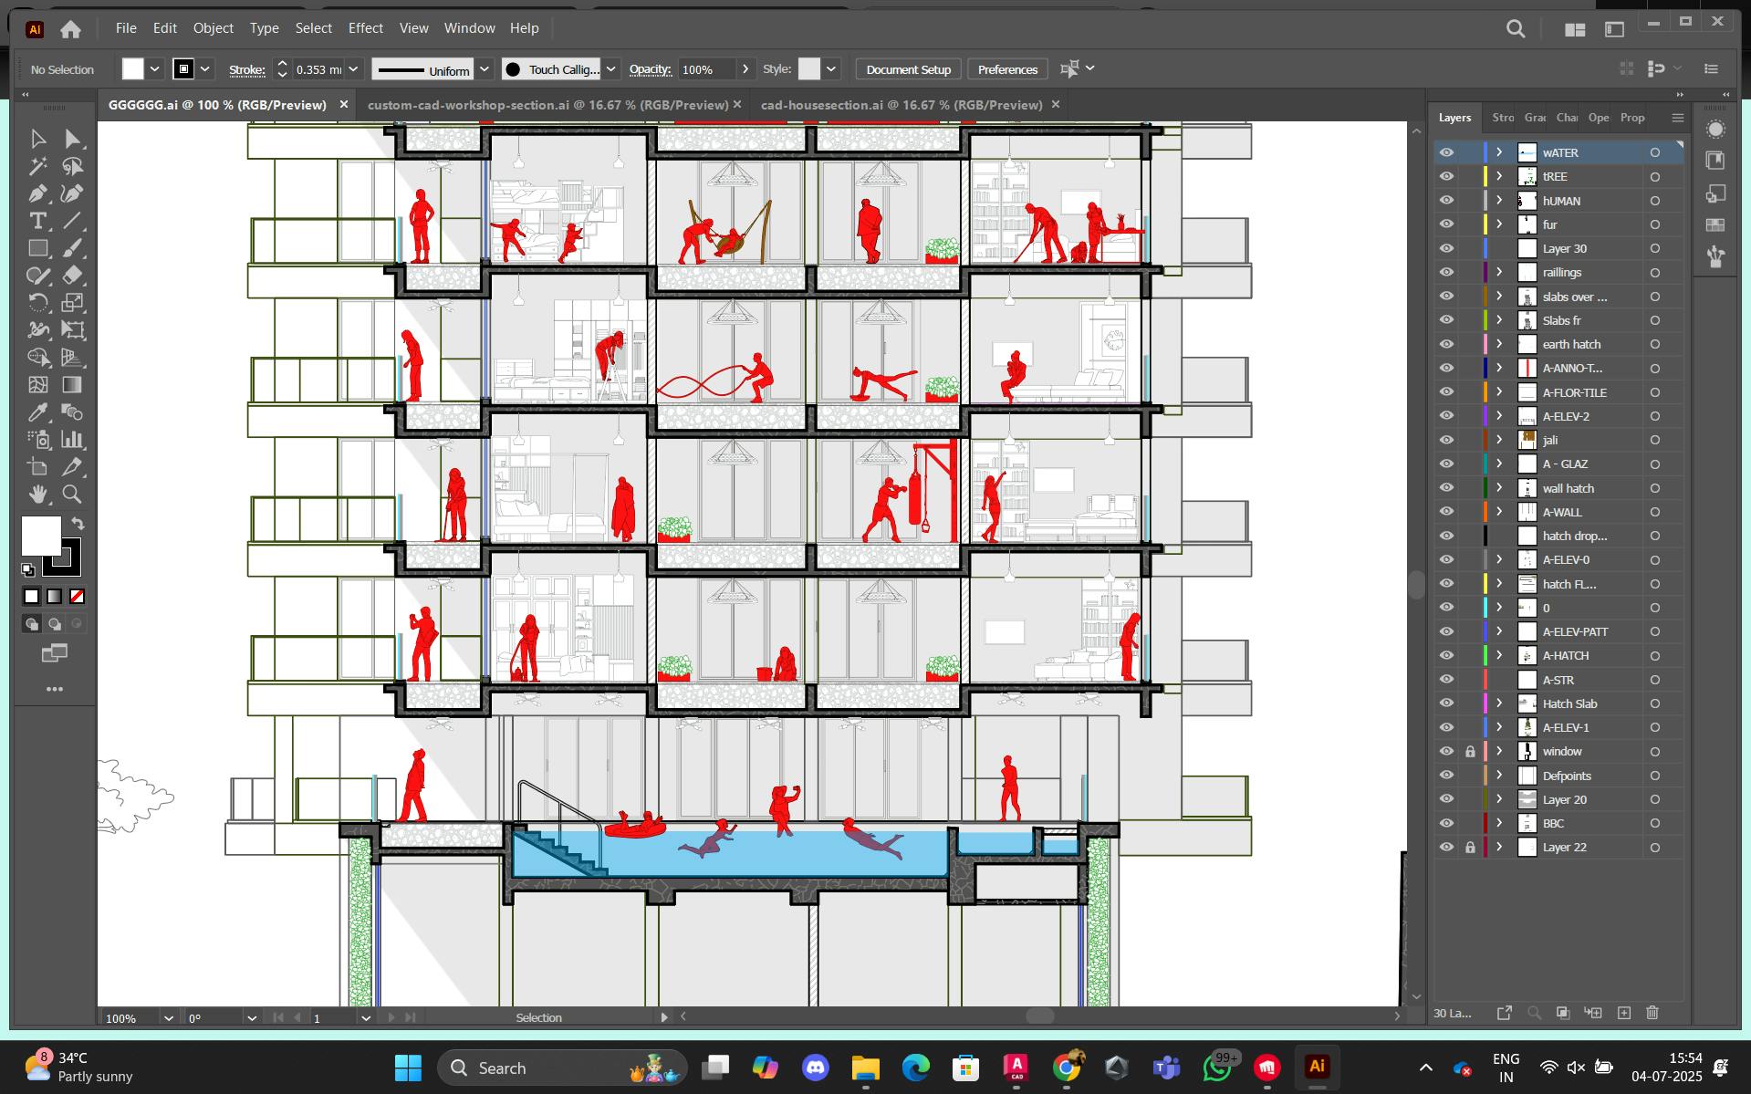Click the control bar fill swatch

click(133, 69)
